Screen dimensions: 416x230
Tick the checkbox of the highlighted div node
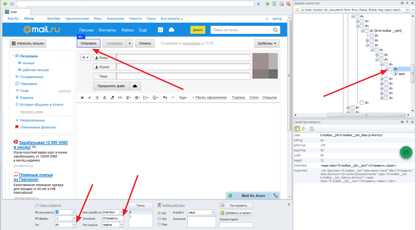coord(391,69)
